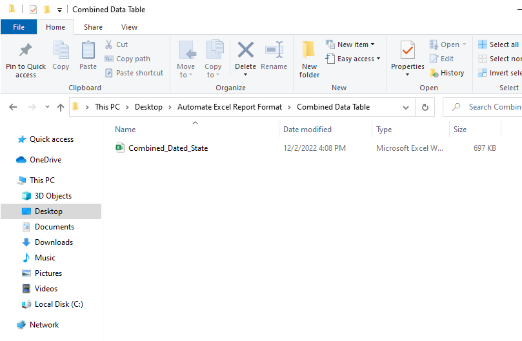Viewport: 522px width, 341px height.
Task: Click the Copy ribbon button
Action: [x=61, y=55]
